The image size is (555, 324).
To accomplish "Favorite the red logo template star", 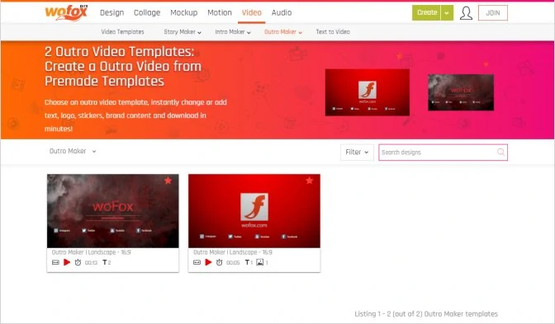I will 310,181.
